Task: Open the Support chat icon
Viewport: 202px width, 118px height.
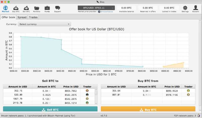Action: 58,8
